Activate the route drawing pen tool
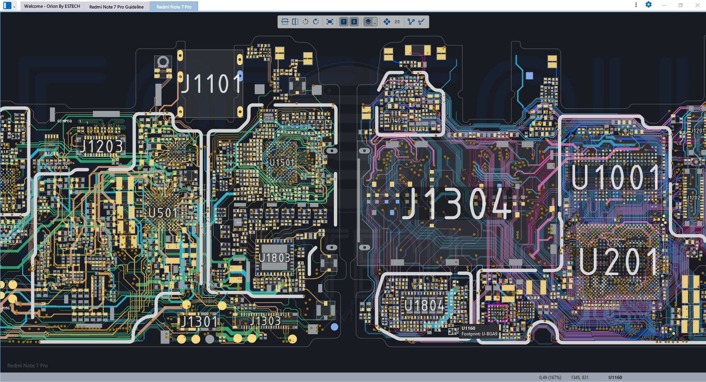 pos(421,22)
